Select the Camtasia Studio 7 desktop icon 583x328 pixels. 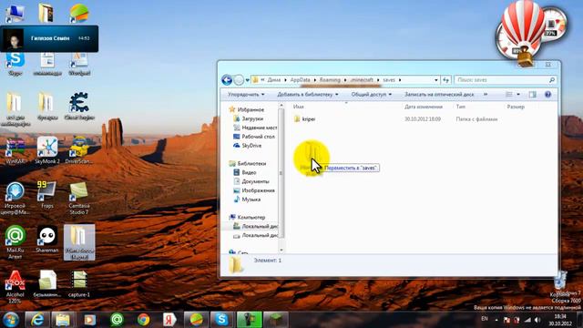coord(79,198)
